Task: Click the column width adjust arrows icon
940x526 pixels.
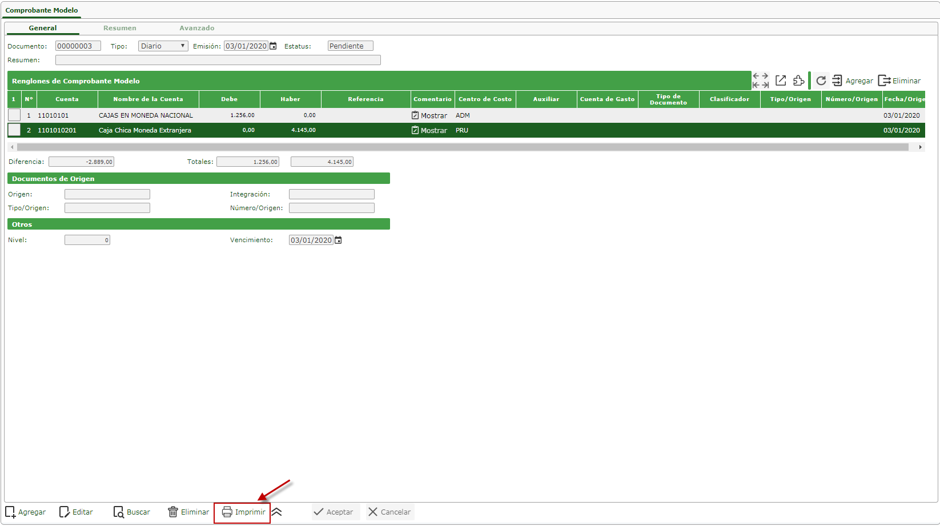Action: 760,81
